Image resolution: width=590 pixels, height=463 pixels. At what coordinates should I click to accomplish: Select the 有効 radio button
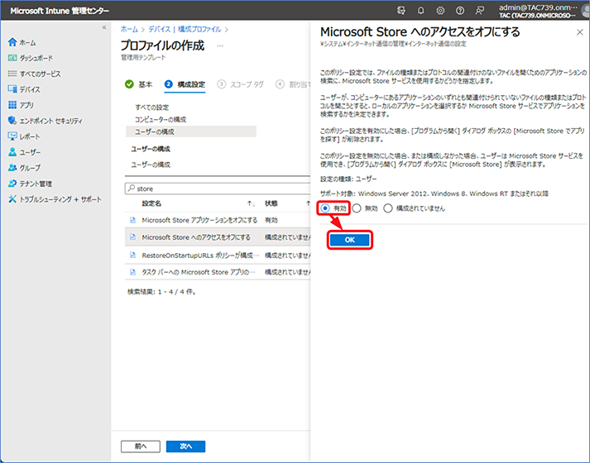pos(325,208)
